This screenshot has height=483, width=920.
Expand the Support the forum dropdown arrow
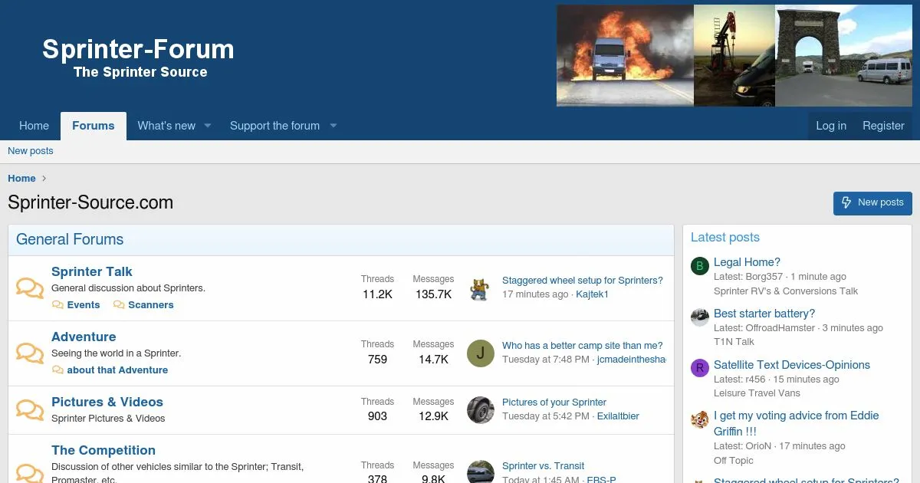[333, 126]
